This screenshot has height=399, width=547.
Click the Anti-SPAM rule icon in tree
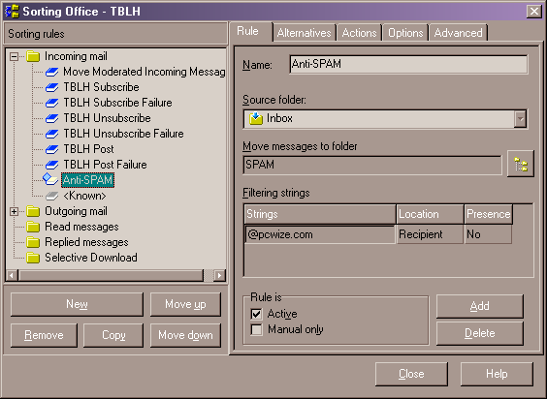click(x=50, y=179)
